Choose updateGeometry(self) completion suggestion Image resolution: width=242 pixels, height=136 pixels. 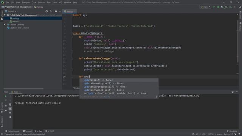[x=119, y=83]
